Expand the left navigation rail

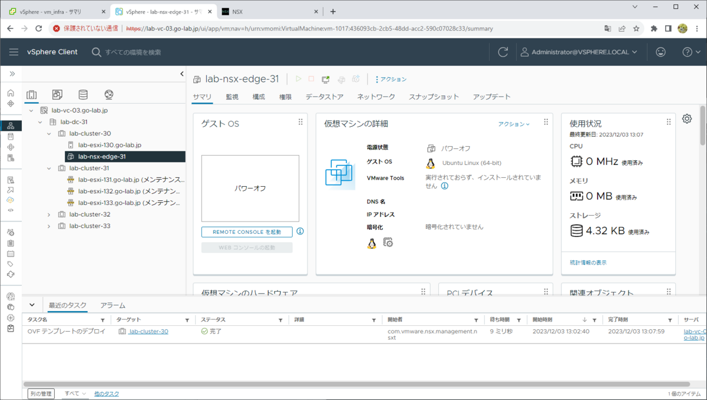coord(12,74)
